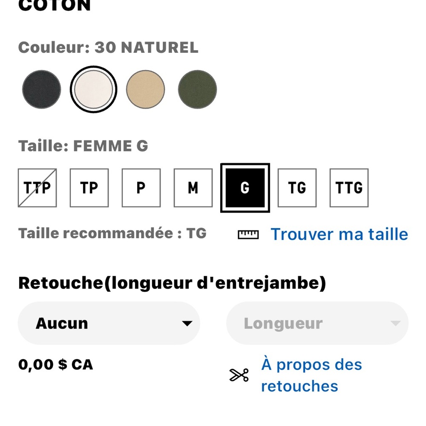426x426 pixels.
Task: Select the highlighted G size box
Action: [x=245, y=188]
